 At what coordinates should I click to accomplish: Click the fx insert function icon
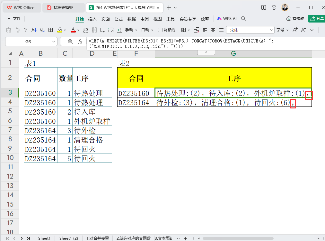(x=80, y=42)
